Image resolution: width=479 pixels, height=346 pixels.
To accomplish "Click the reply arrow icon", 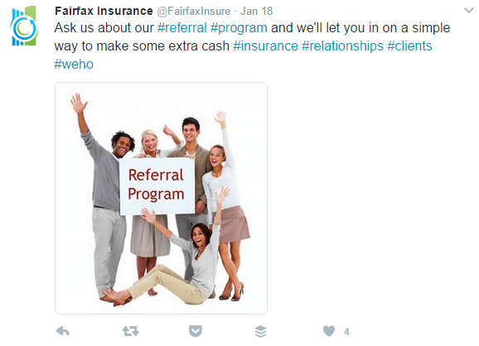I will tap(63, 331).
